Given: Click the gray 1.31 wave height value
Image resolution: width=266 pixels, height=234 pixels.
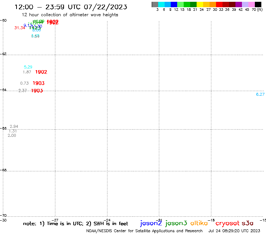Looking at the screenshot, I should click(x=13, y=131).
